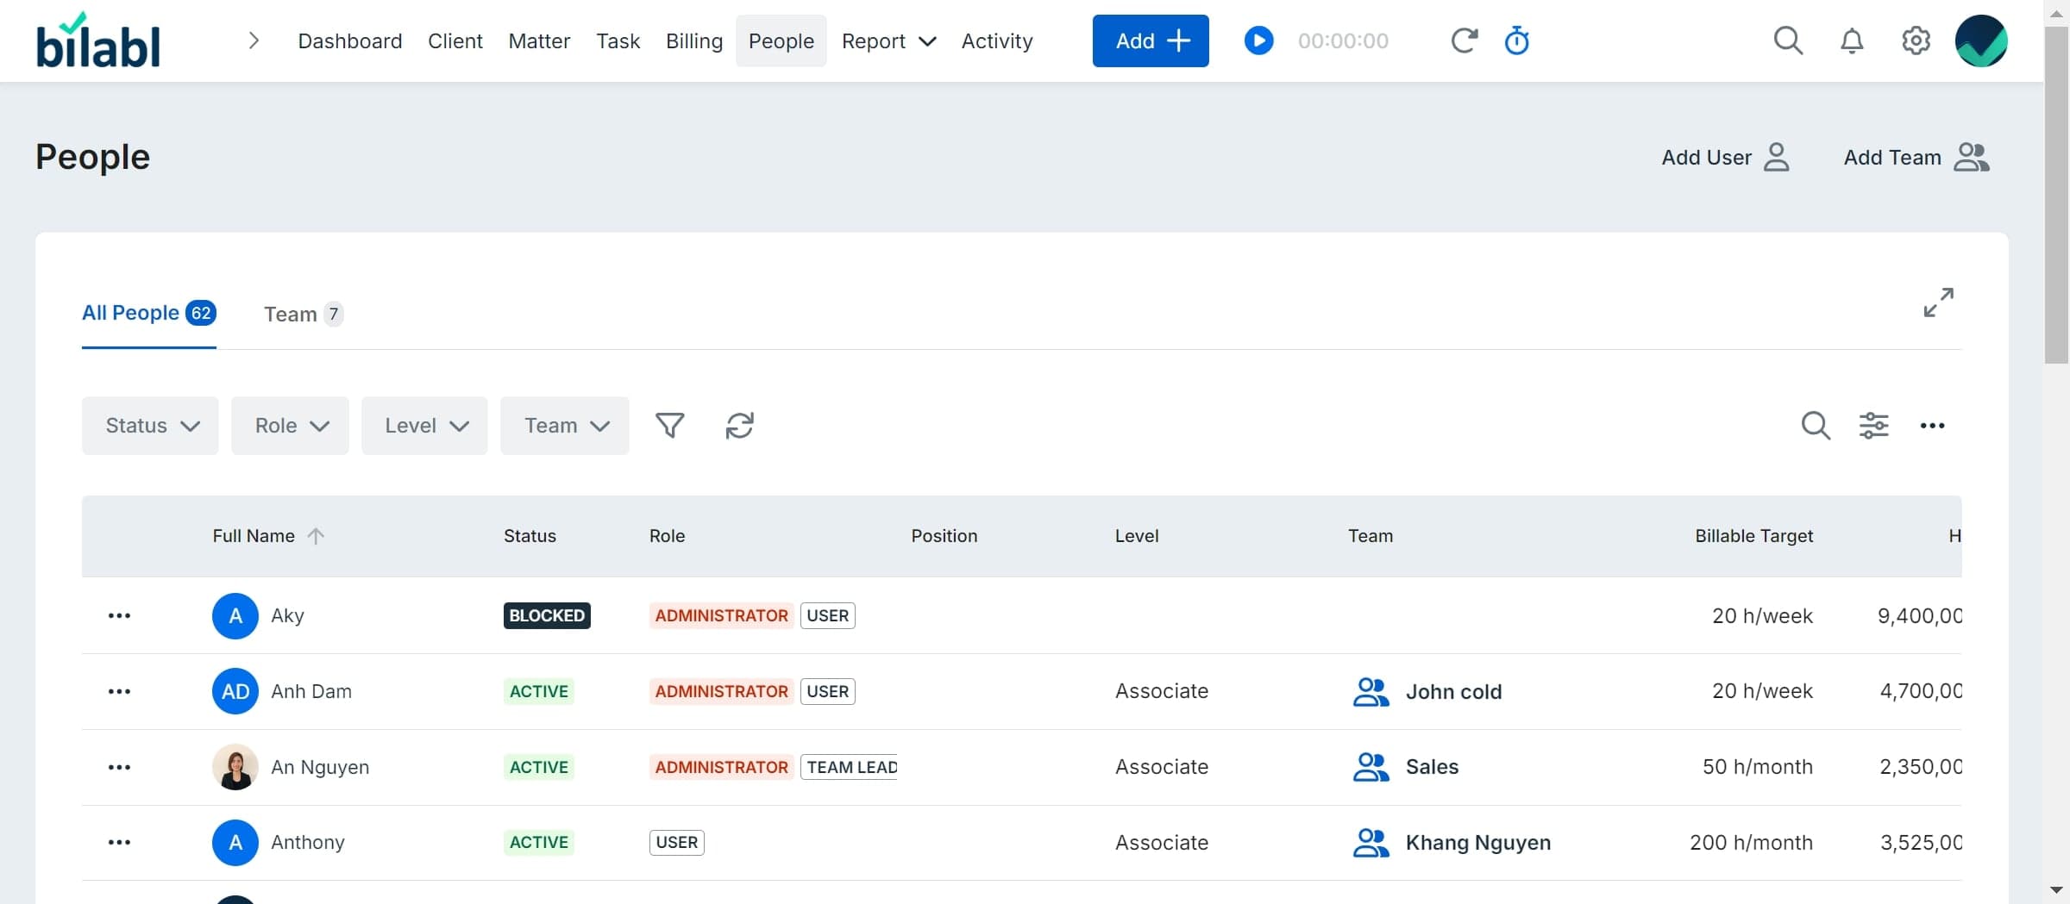Click the bilabl logo
Viewport: 2070px width, 904px height.
point(97,41)
